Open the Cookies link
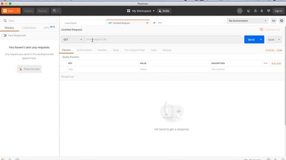The height and width of the screenshot is (160, 286). (x=270, y=50)
